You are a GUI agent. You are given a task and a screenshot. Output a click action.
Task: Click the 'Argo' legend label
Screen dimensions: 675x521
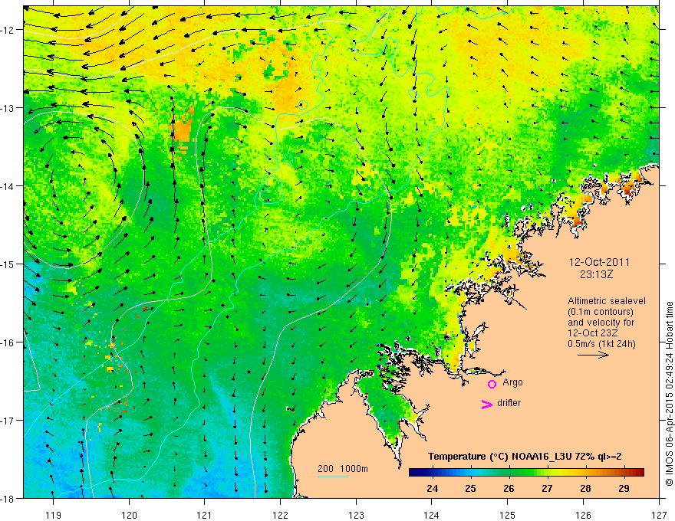512,382
